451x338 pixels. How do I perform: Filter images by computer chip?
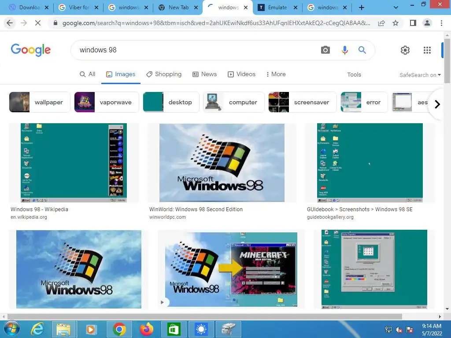tap(233, 102)
